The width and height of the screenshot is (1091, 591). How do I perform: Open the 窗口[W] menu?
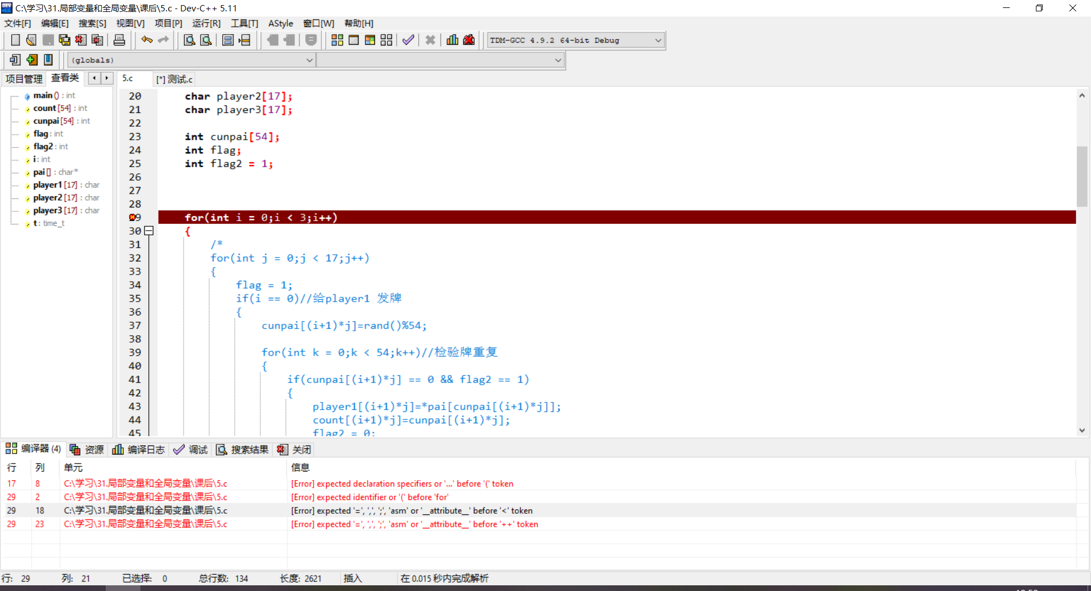click(x=318, y=23)
